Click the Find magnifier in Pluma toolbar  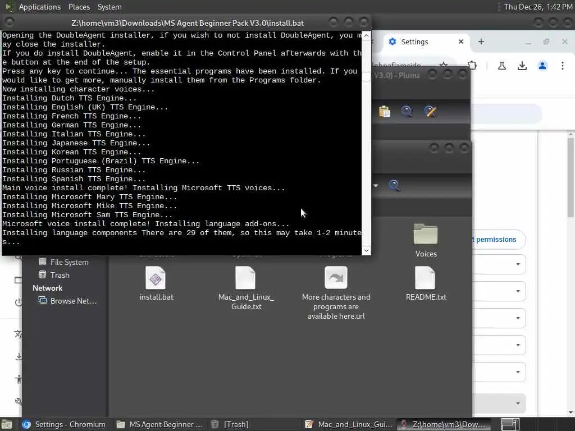407,112
